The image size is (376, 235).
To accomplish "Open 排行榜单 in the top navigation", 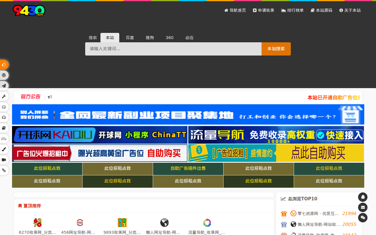I will click(292, 10).
